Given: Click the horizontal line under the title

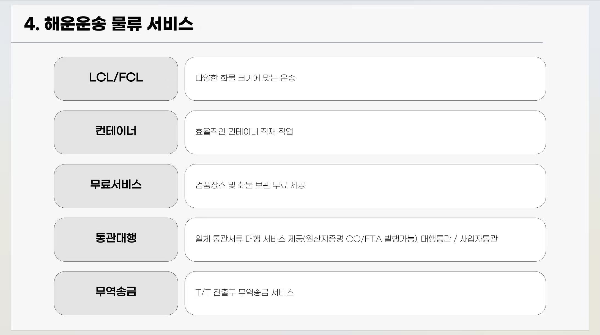Looking at the screenshot, I should coord(277,42).
